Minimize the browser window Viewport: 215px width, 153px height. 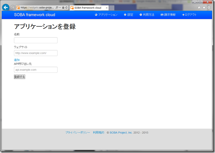195,2
